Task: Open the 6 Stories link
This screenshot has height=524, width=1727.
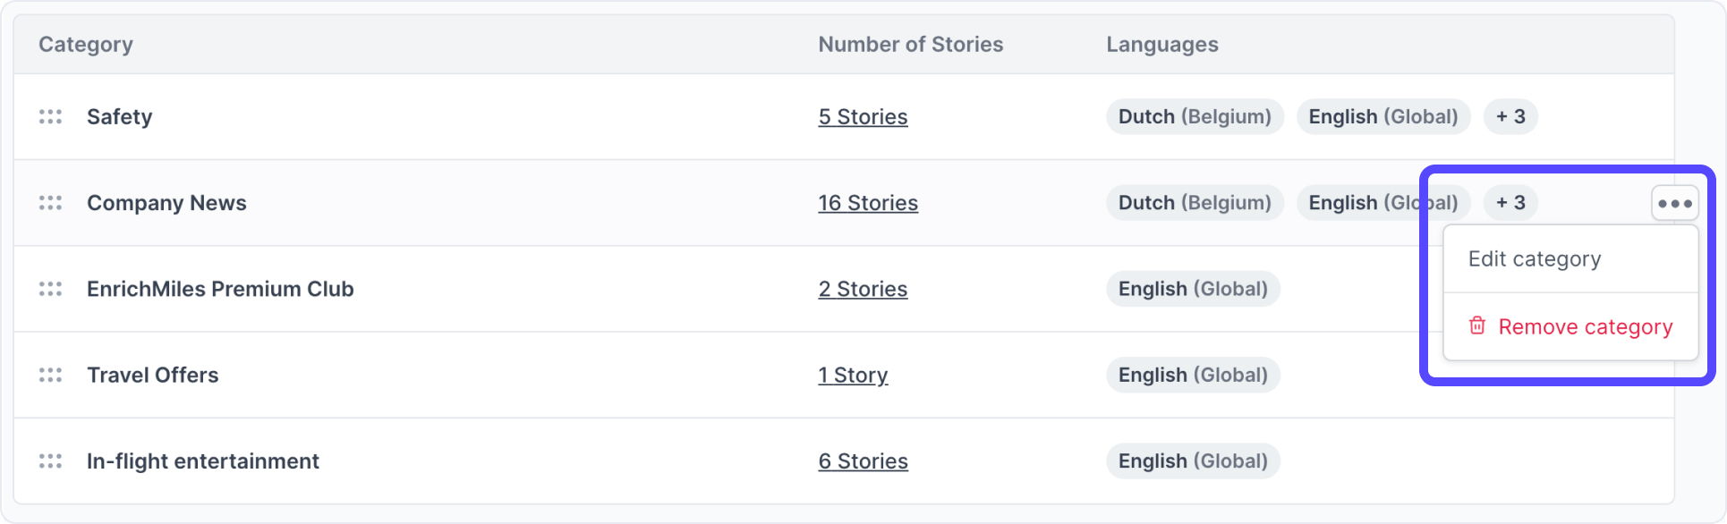Action: [863, 461]
